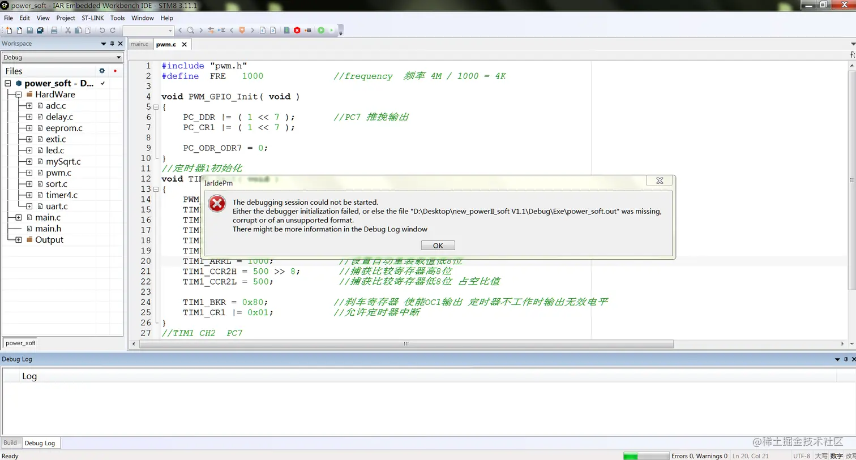Print the current file via the toolbar
The height and width of the screenshot is (460, 856).
pos(54,31)
